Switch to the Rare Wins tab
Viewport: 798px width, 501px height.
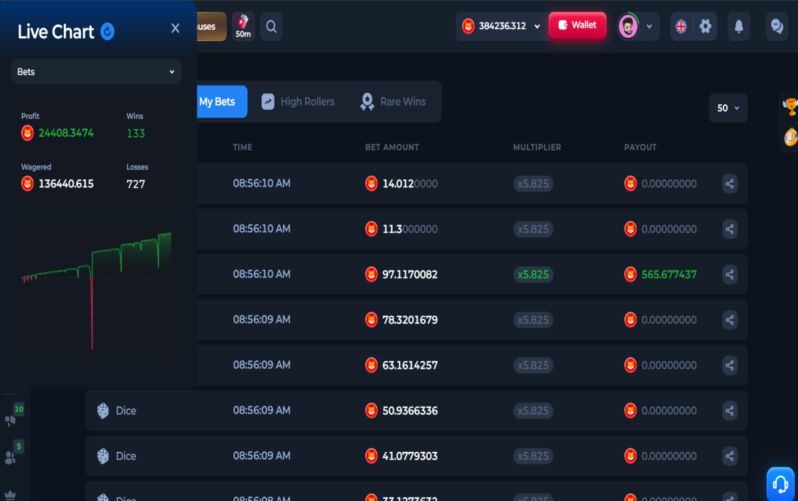(x=392, y=102)
